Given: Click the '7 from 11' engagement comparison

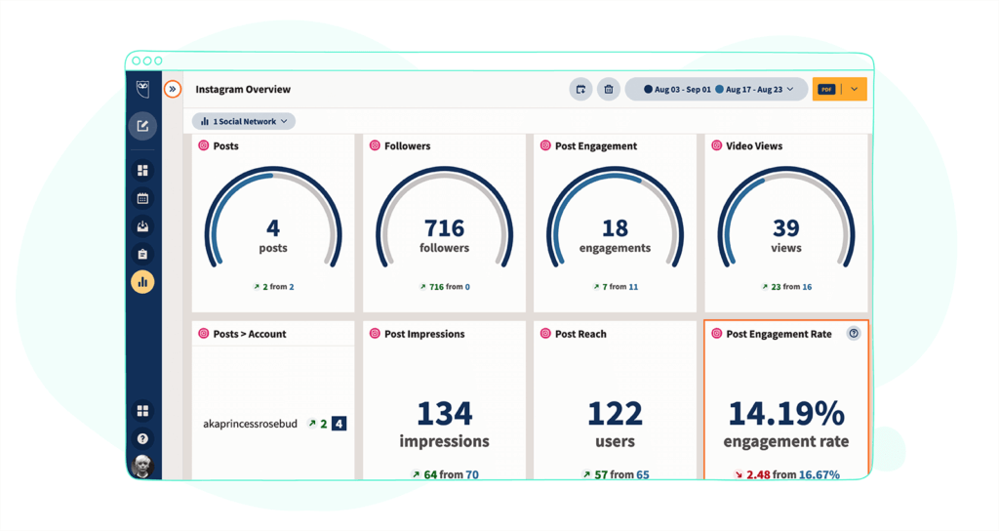Looking at the screenshot, I should click(x=615, y=287).
